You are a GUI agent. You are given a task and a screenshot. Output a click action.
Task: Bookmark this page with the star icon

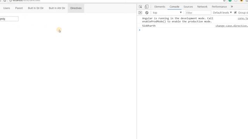point(224,1)
